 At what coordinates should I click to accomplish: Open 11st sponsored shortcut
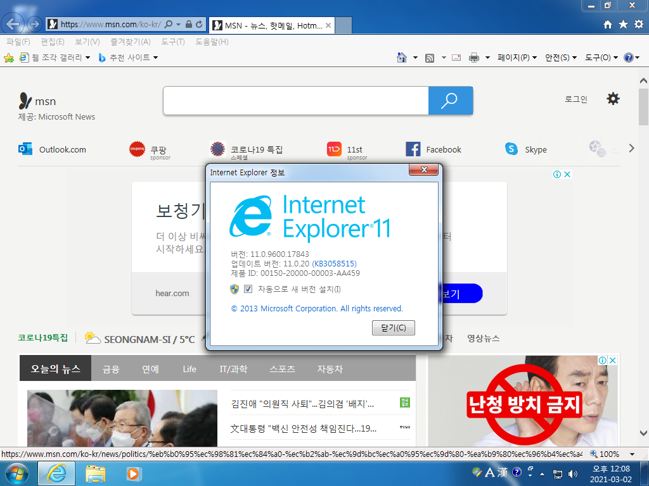[347, 151]
